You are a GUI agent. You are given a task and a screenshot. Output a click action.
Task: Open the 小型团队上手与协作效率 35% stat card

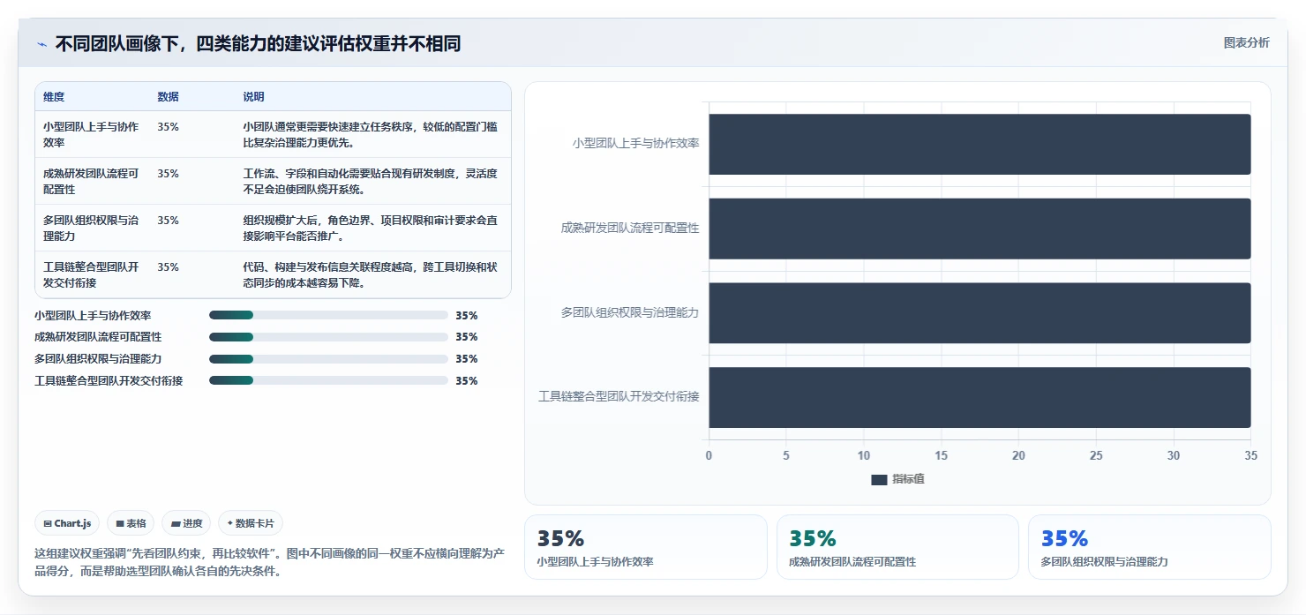pyautogui.click(x=646, y=547)
